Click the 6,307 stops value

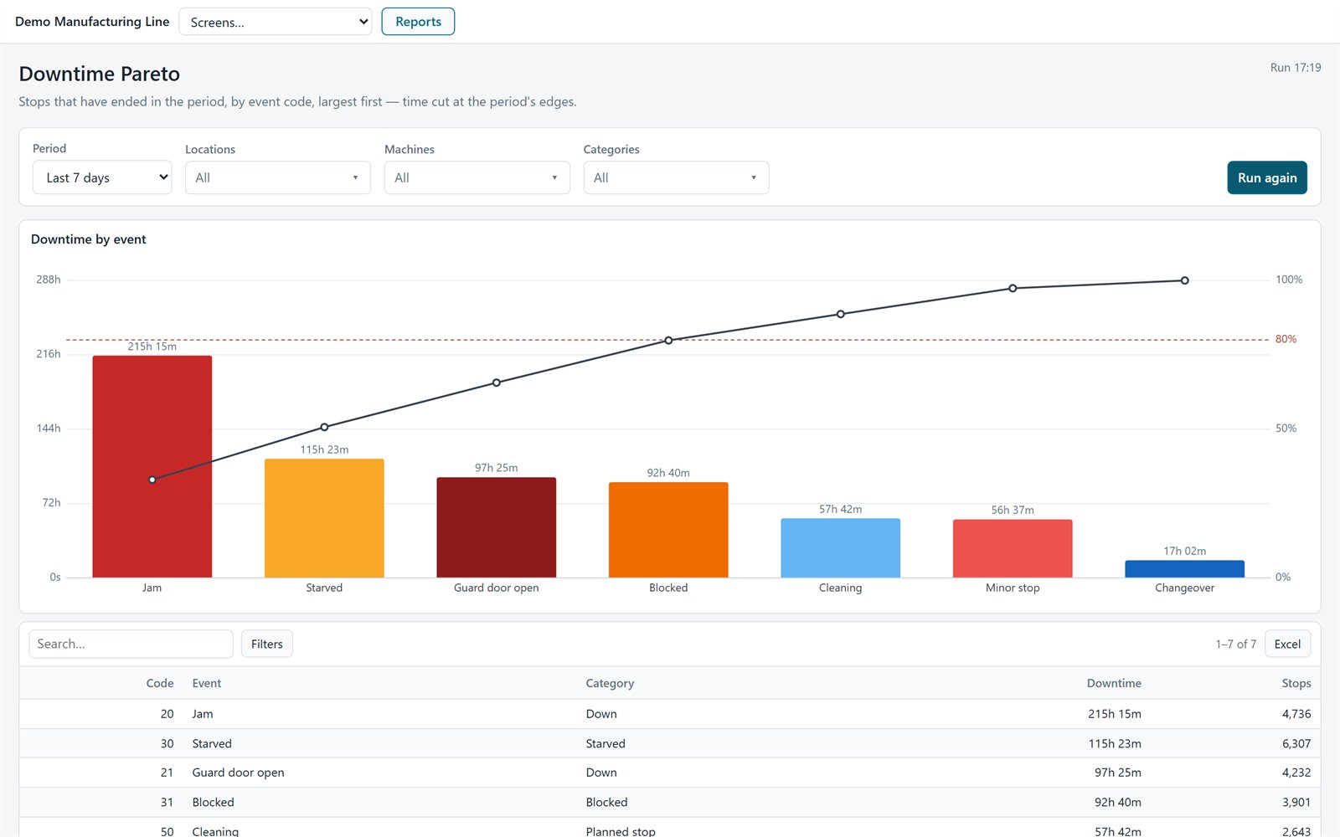point(1296,743)
